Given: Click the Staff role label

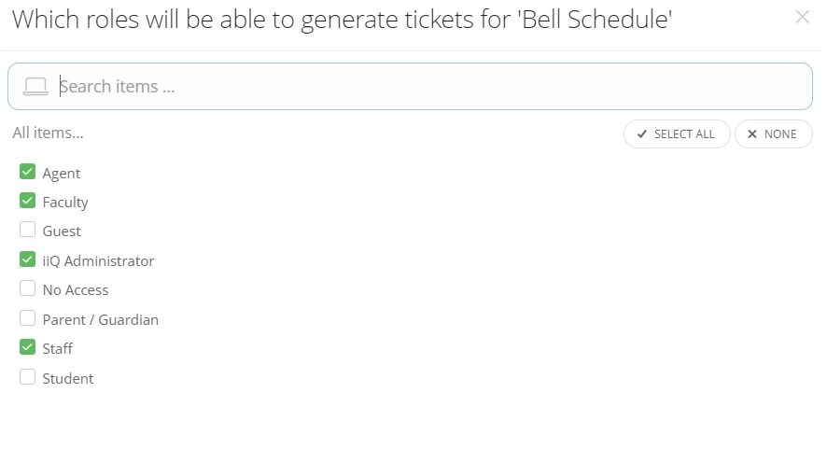Looking at the screenshot, I should click(x=58, y=349).
